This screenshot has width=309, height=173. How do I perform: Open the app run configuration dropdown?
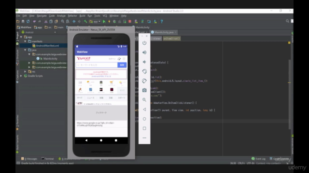coord(95,21)
